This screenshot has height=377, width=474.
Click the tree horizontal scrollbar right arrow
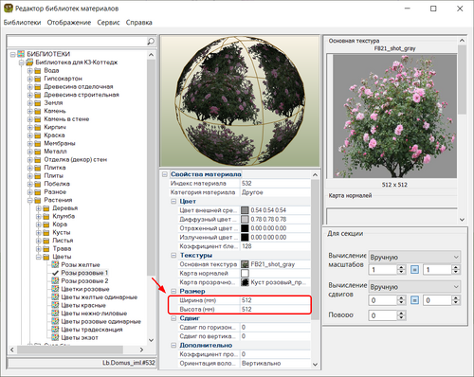tap(141, 350)
